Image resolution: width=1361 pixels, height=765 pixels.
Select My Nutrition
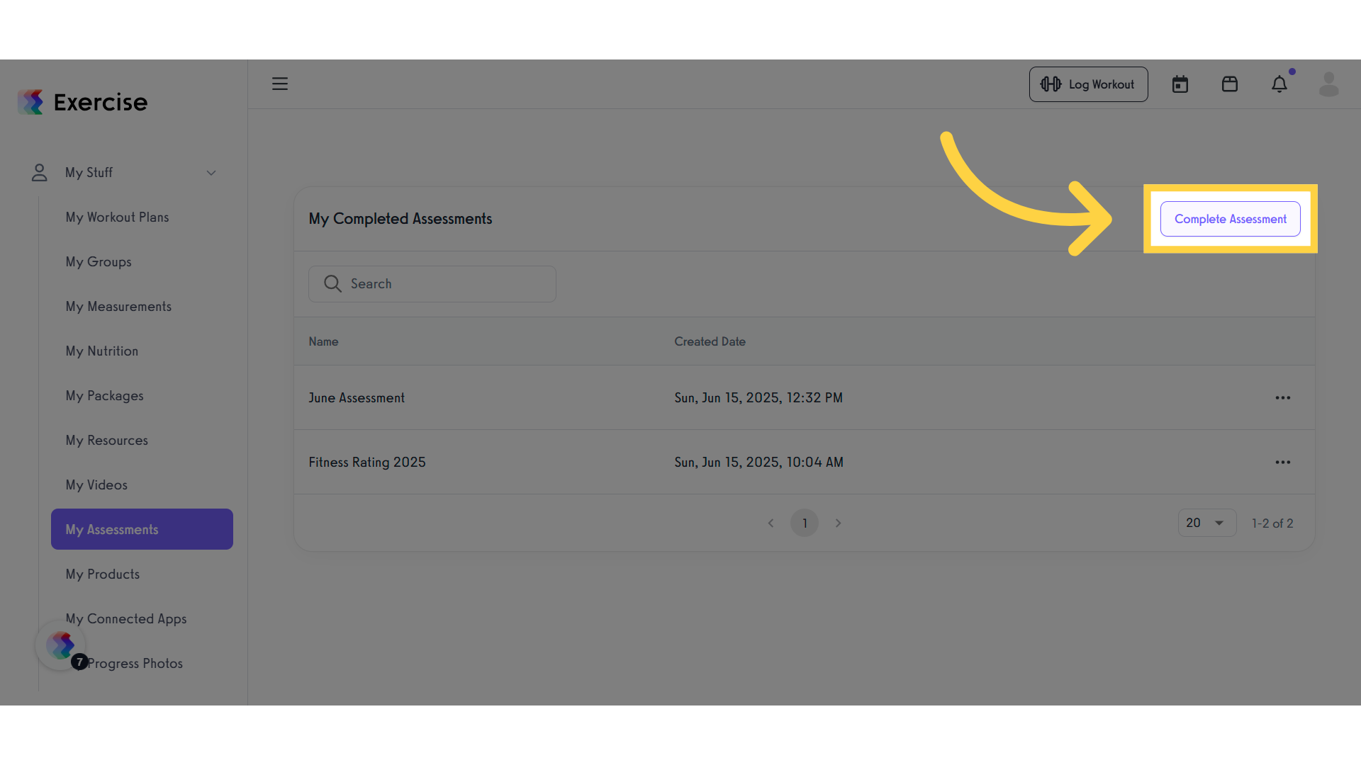[x=102, y=351]
